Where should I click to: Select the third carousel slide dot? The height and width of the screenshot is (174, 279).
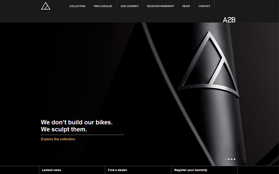(232, 159)
